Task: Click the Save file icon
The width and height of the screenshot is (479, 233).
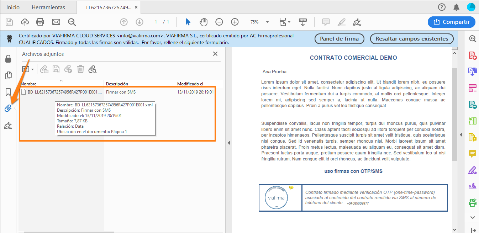Action: 9,22
